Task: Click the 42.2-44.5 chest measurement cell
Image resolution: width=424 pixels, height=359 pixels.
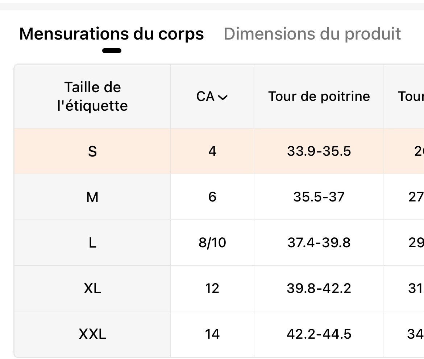Action: (x=319, y=334)
